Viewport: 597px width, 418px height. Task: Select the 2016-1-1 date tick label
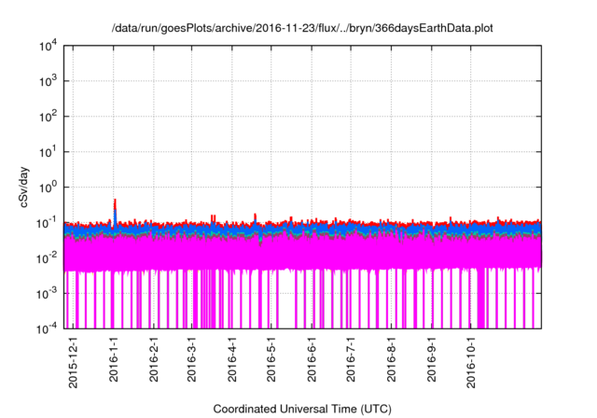coord(114,359)
